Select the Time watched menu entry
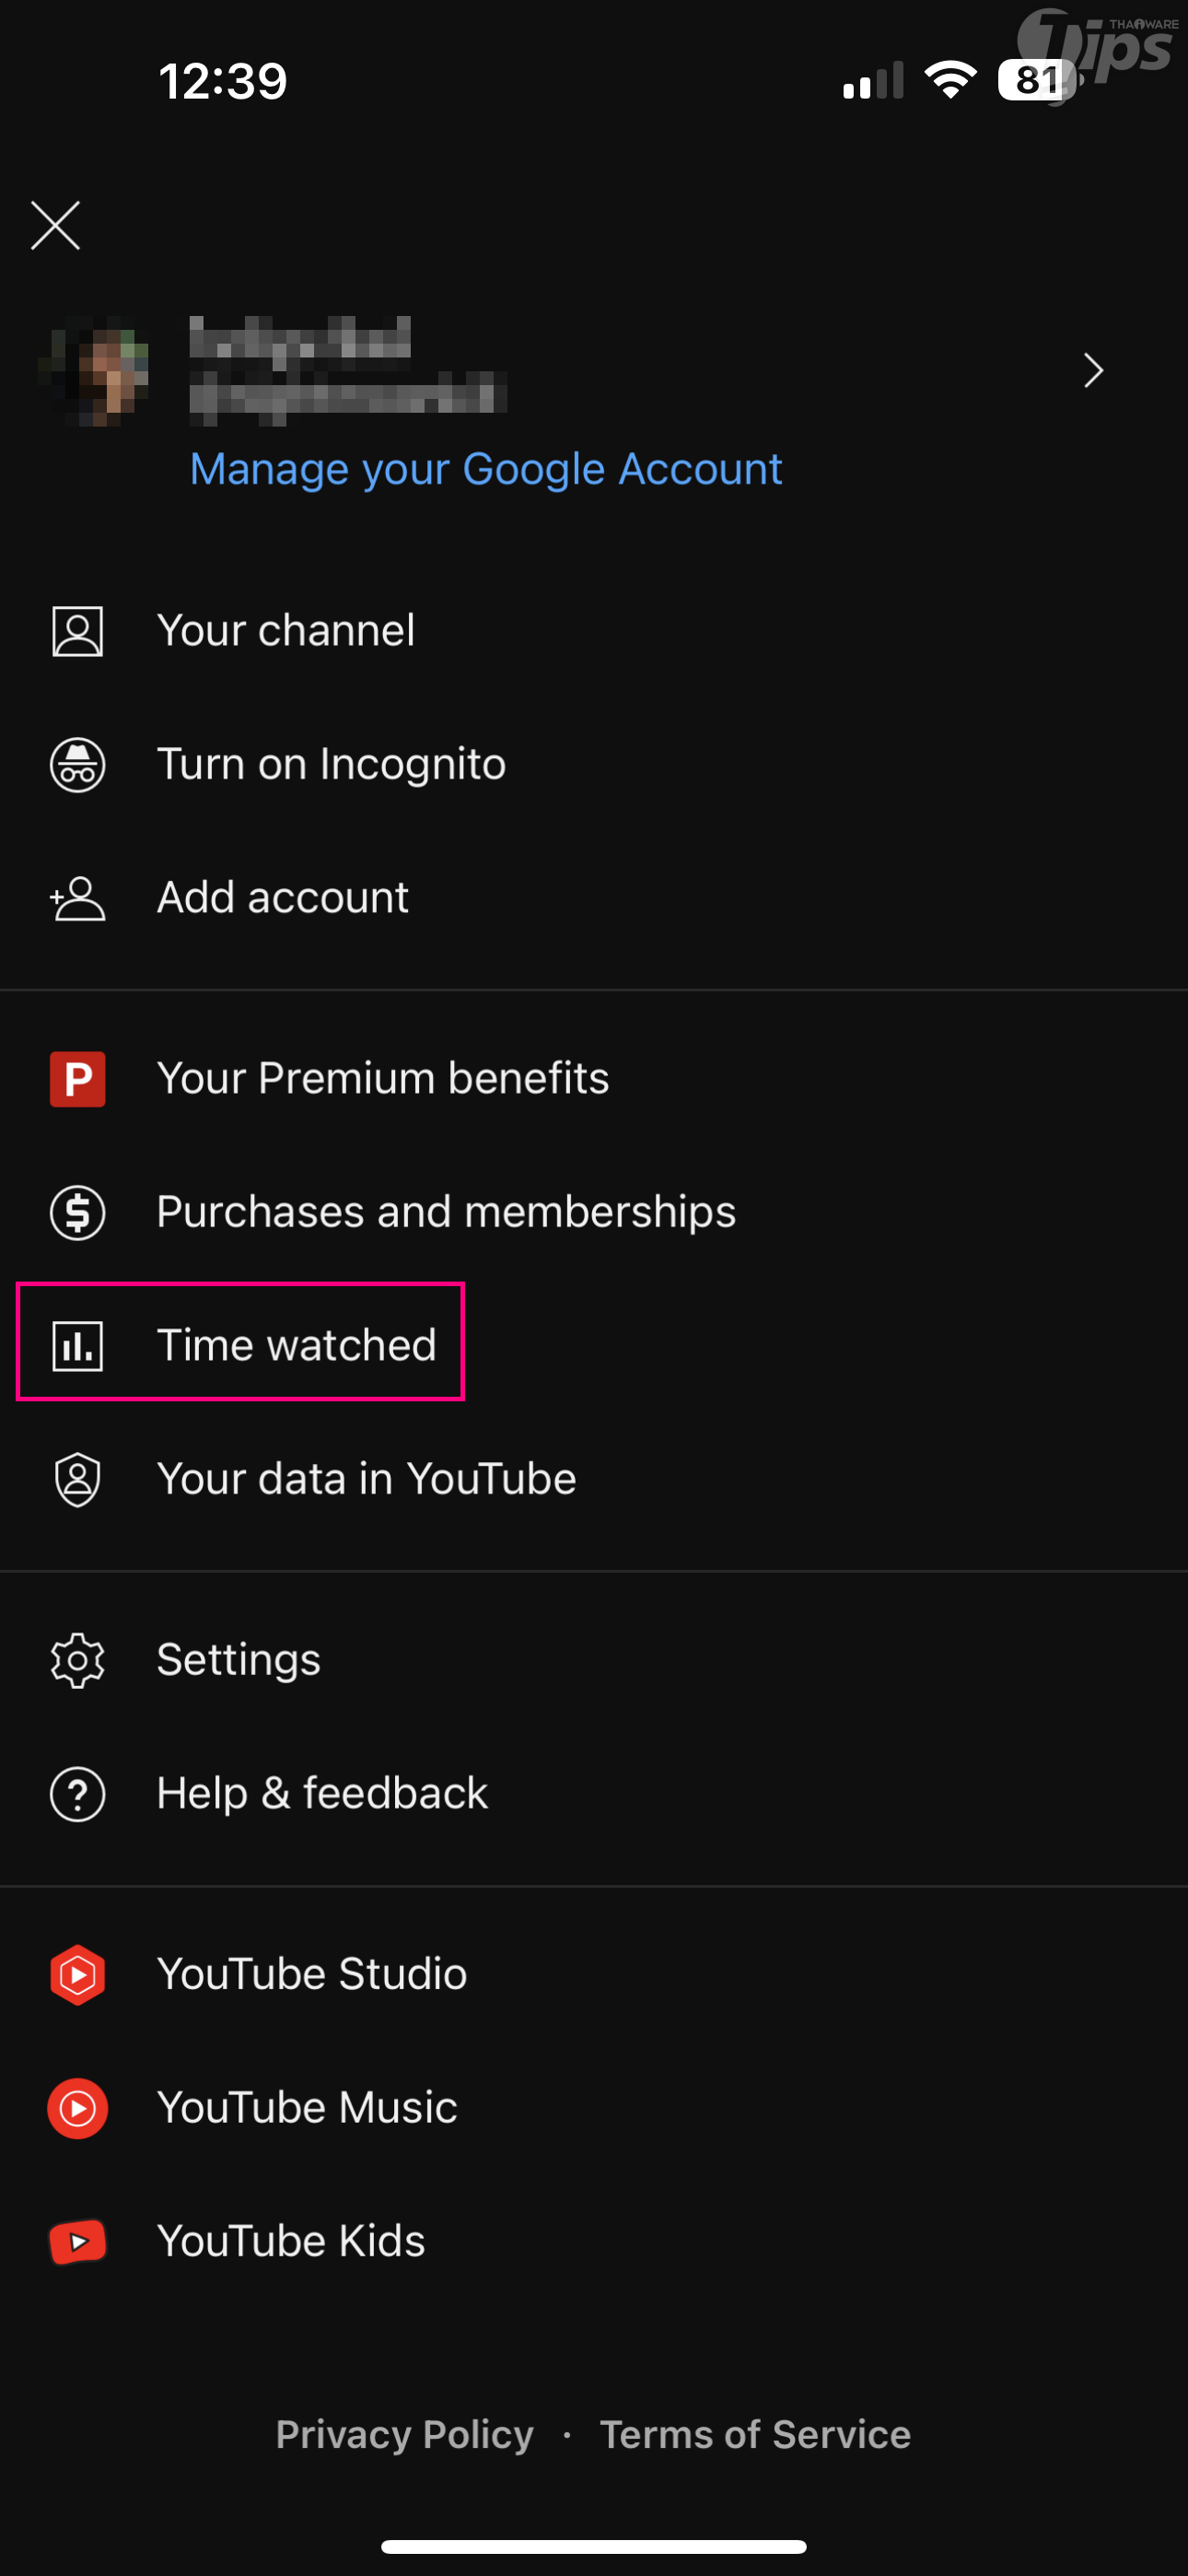Image resolution: width=1188 pixels, height=2576 pixels. 296,1345
